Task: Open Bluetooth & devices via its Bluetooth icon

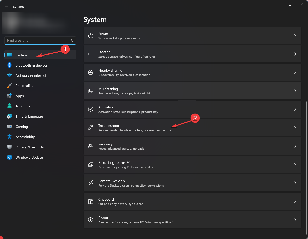Action: pos(9,65)
